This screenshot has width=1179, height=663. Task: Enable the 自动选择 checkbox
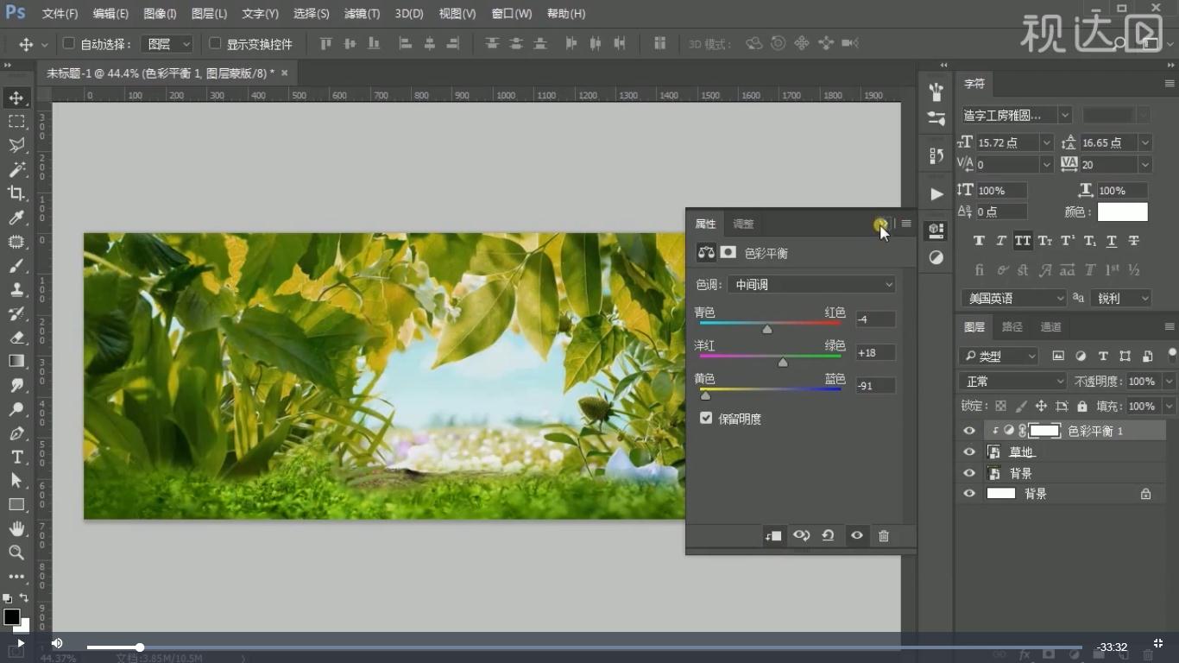[69, 44]
